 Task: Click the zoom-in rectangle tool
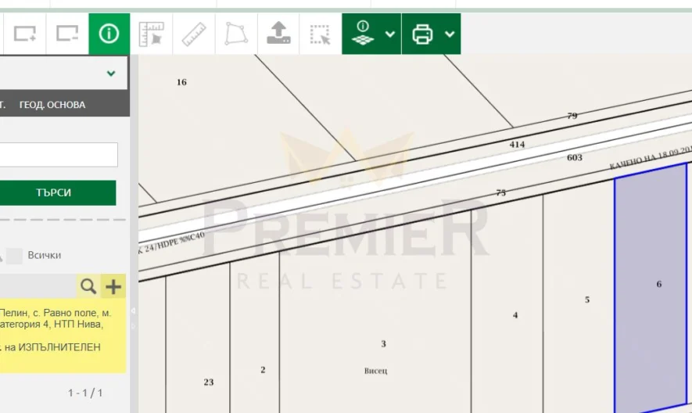pos(25,34)
